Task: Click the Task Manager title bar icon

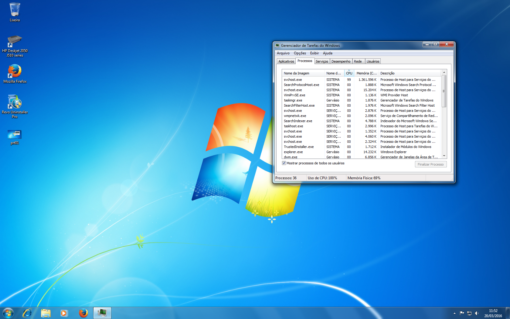Action: tap(277, 45)
